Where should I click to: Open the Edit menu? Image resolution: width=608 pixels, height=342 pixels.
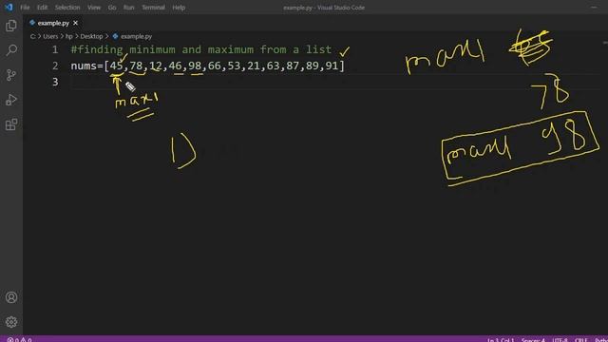[x=42, y=8]
